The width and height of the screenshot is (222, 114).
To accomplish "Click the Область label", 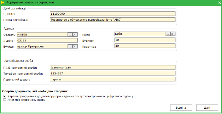I will (x=9, y=35).
